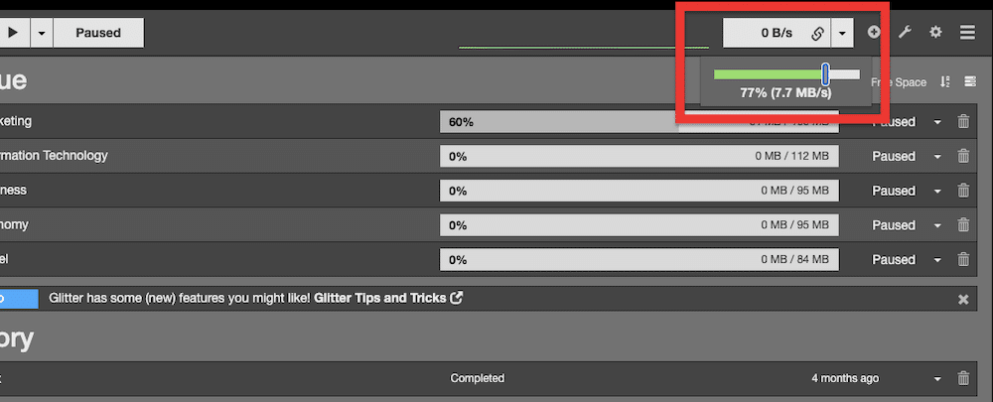Open the wrench status and interface options

(x=905, y=32)
